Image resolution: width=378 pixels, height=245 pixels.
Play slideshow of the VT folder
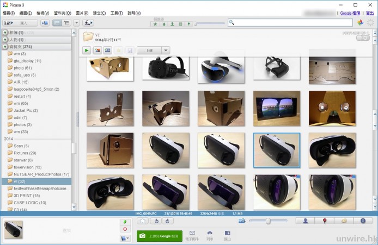87,50
